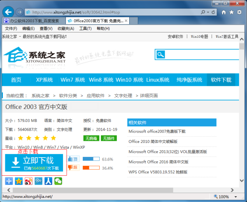Click the 无插件 green badge
247x202 pixels.
(x=109, y=138)
